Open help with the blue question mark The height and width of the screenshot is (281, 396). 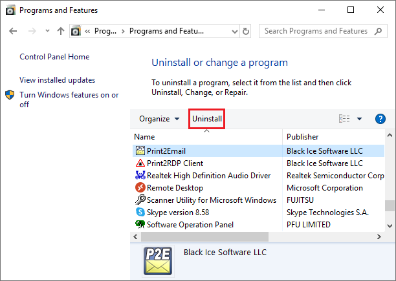coord(380,119)
